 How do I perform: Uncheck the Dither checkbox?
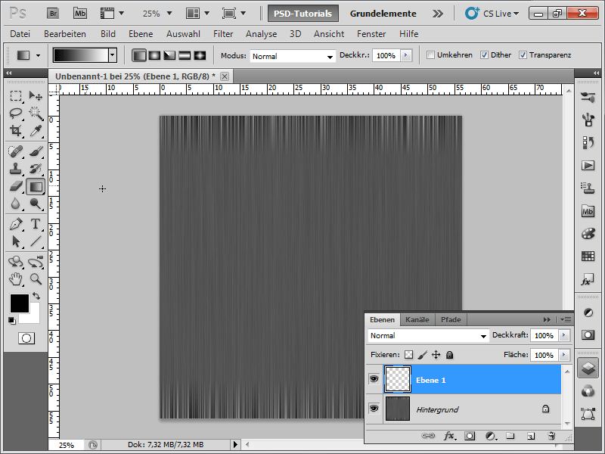click(484, 54)
